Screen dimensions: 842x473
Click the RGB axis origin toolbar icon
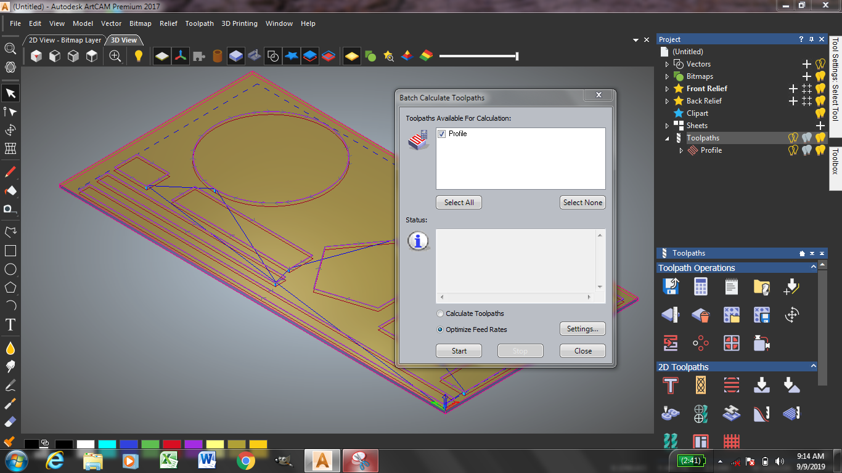pos(180,56)
